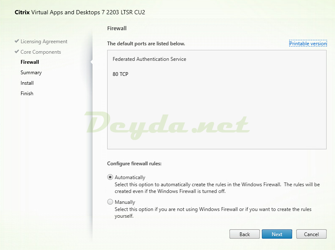
Task: Select the Install step in sidebar
Action: coord(27,83)
